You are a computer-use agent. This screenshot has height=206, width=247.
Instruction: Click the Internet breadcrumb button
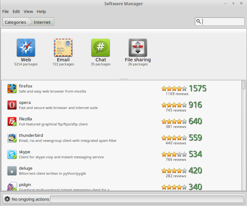(x=42, y=22)
